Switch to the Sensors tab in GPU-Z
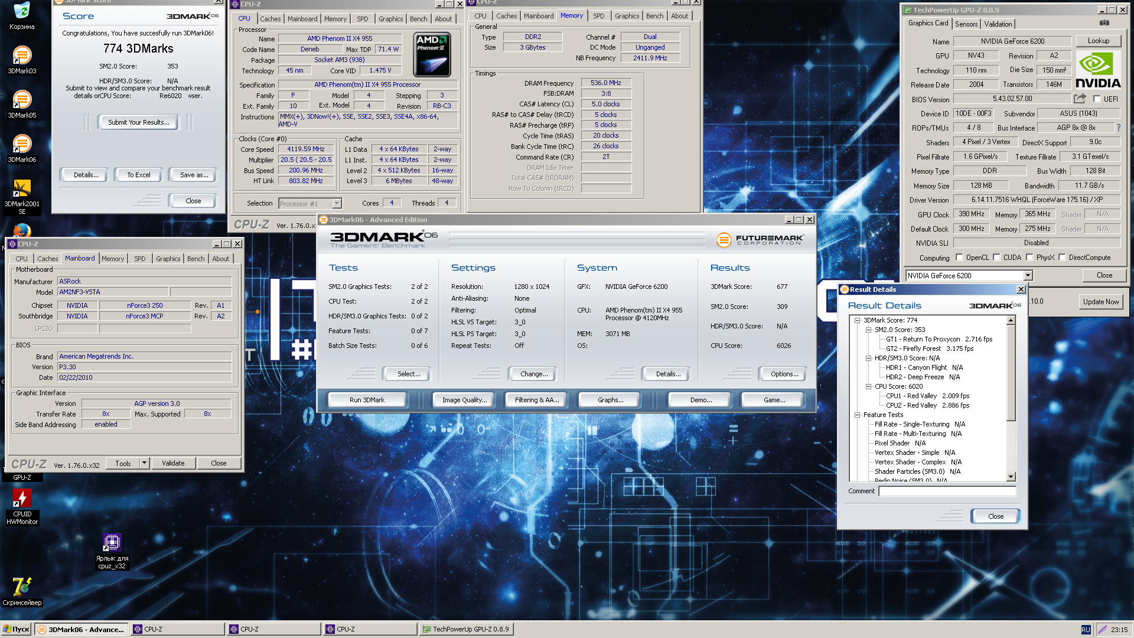Screen dimensions: 1134x638 point(966,24)
